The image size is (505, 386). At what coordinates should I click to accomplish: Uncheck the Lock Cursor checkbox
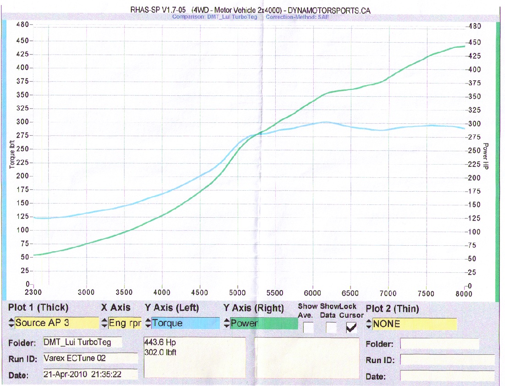pyautogui.click(x=351, y=328)
